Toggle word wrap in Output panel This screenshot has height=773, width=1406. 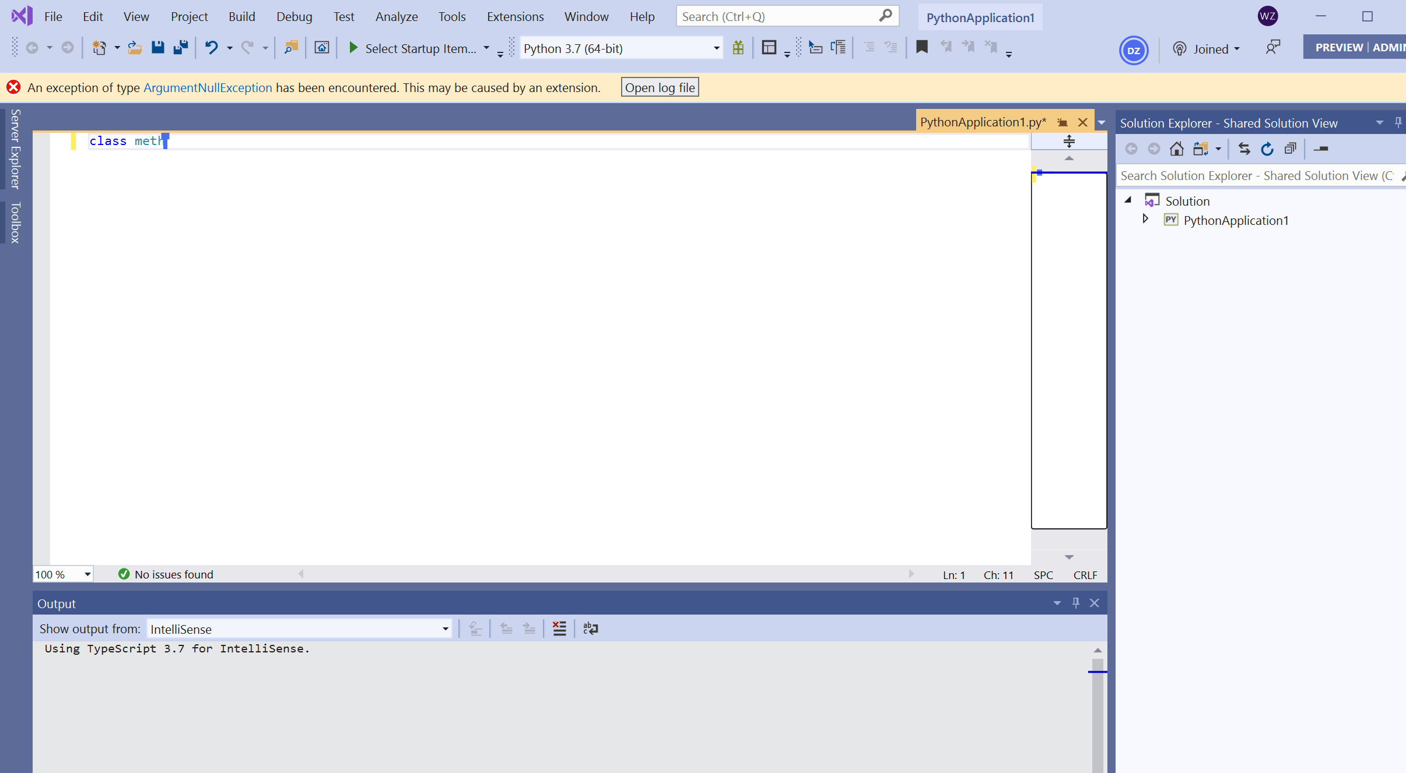click(591, 629)
